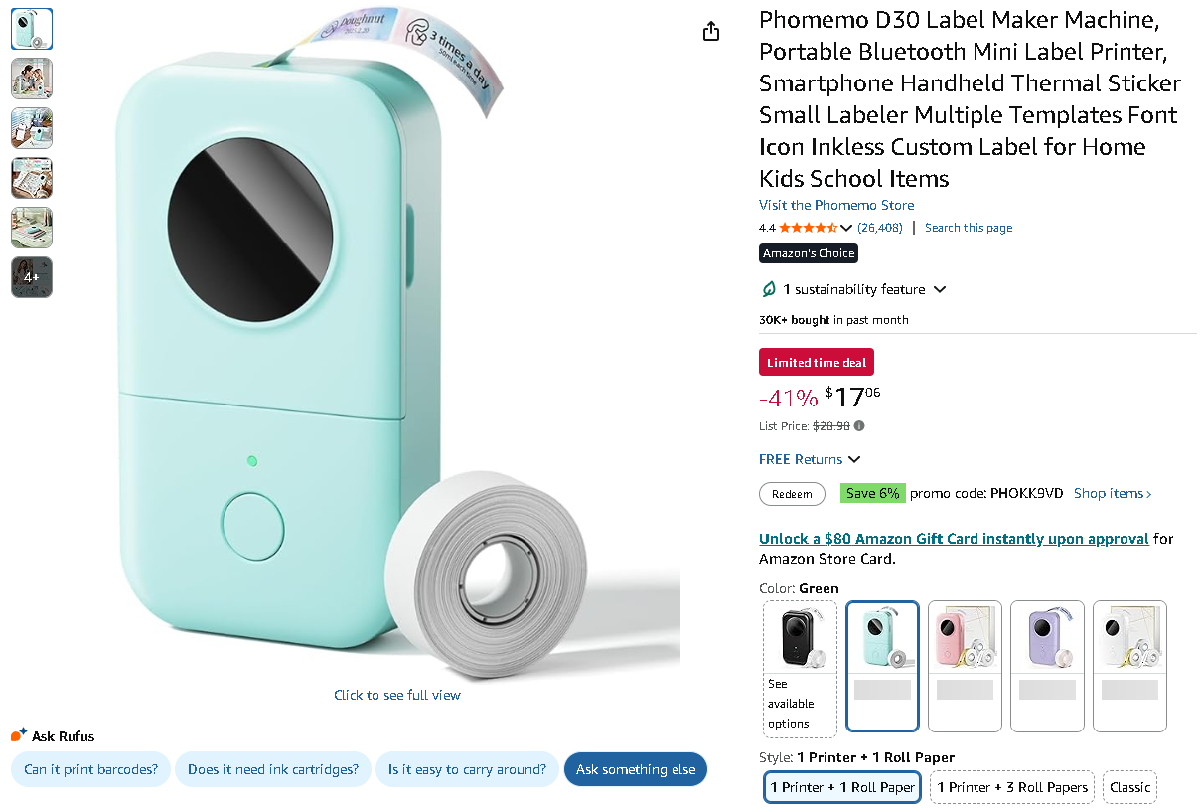Ask Rufus "Can it print barcodes?"
Image resolution: width=1201 pixels, height=811 pixels.
[91, 769]
